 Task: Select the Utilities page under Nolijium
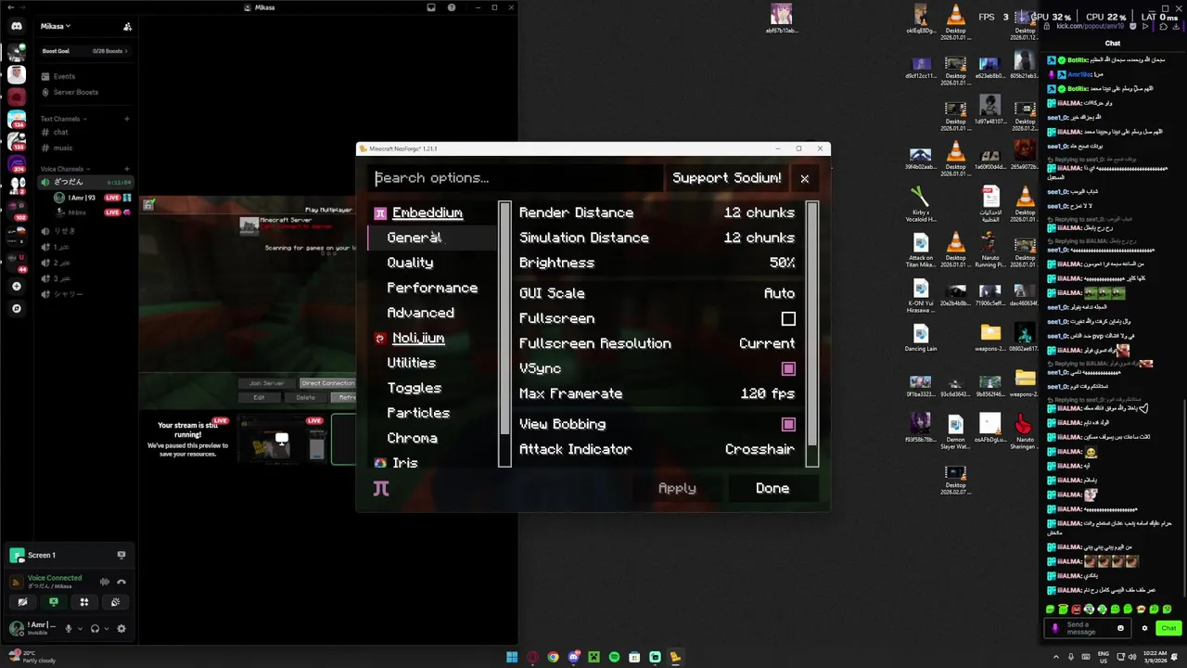click(x=432, y=363)
